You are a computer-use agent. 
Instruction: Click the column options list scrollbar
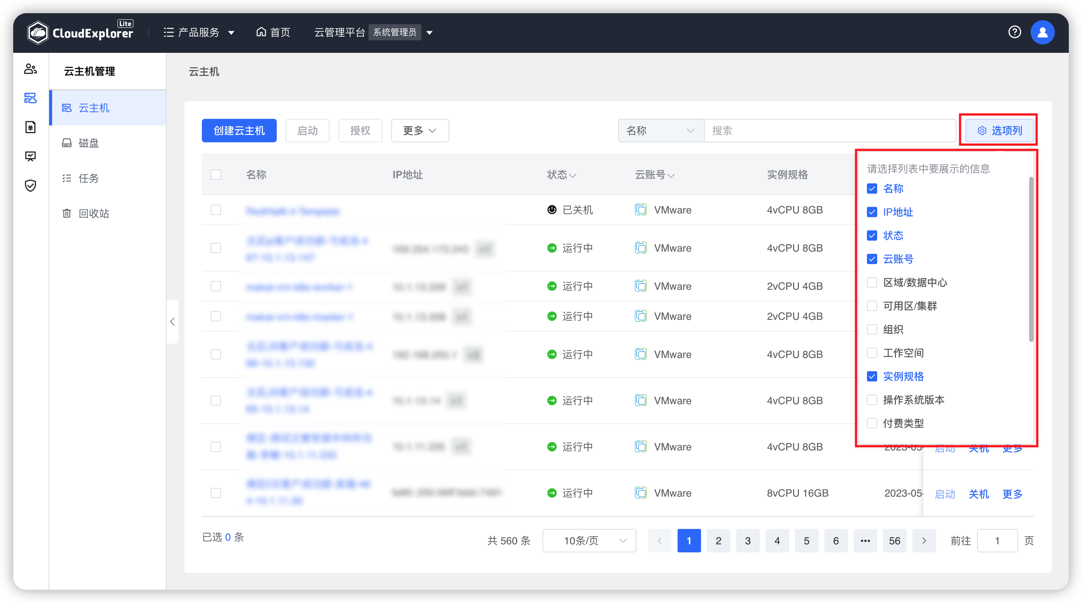tap(1031, 259)
